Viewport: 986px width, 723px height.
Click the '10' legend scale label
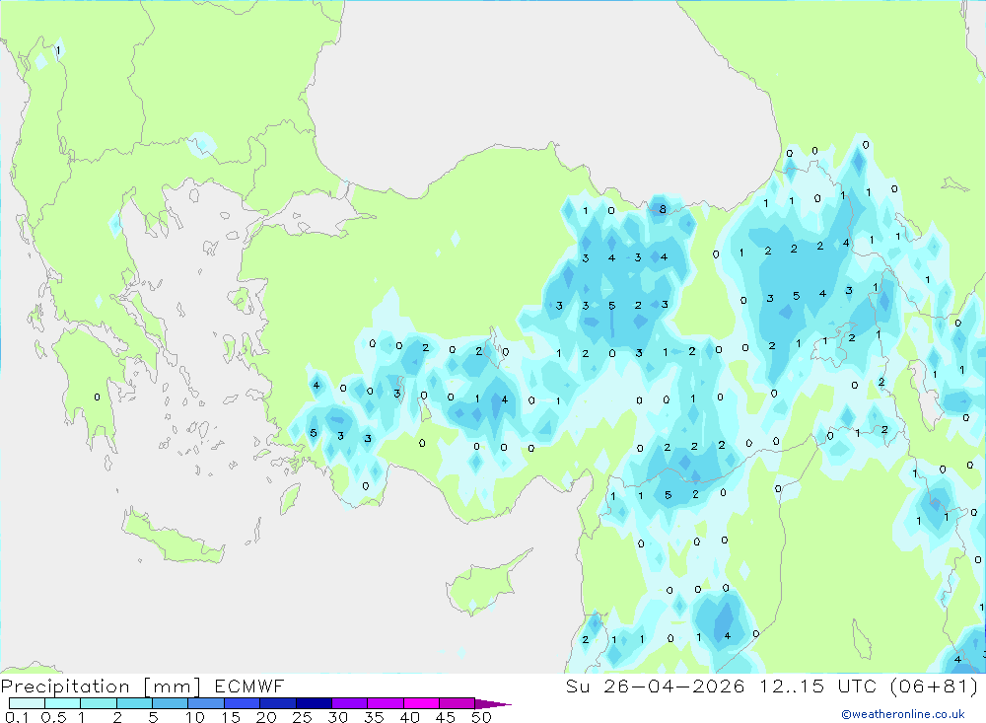tap(195, 717)
